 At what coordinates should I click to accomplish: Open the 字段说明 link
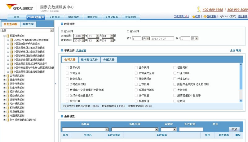(x=81, y=50)
